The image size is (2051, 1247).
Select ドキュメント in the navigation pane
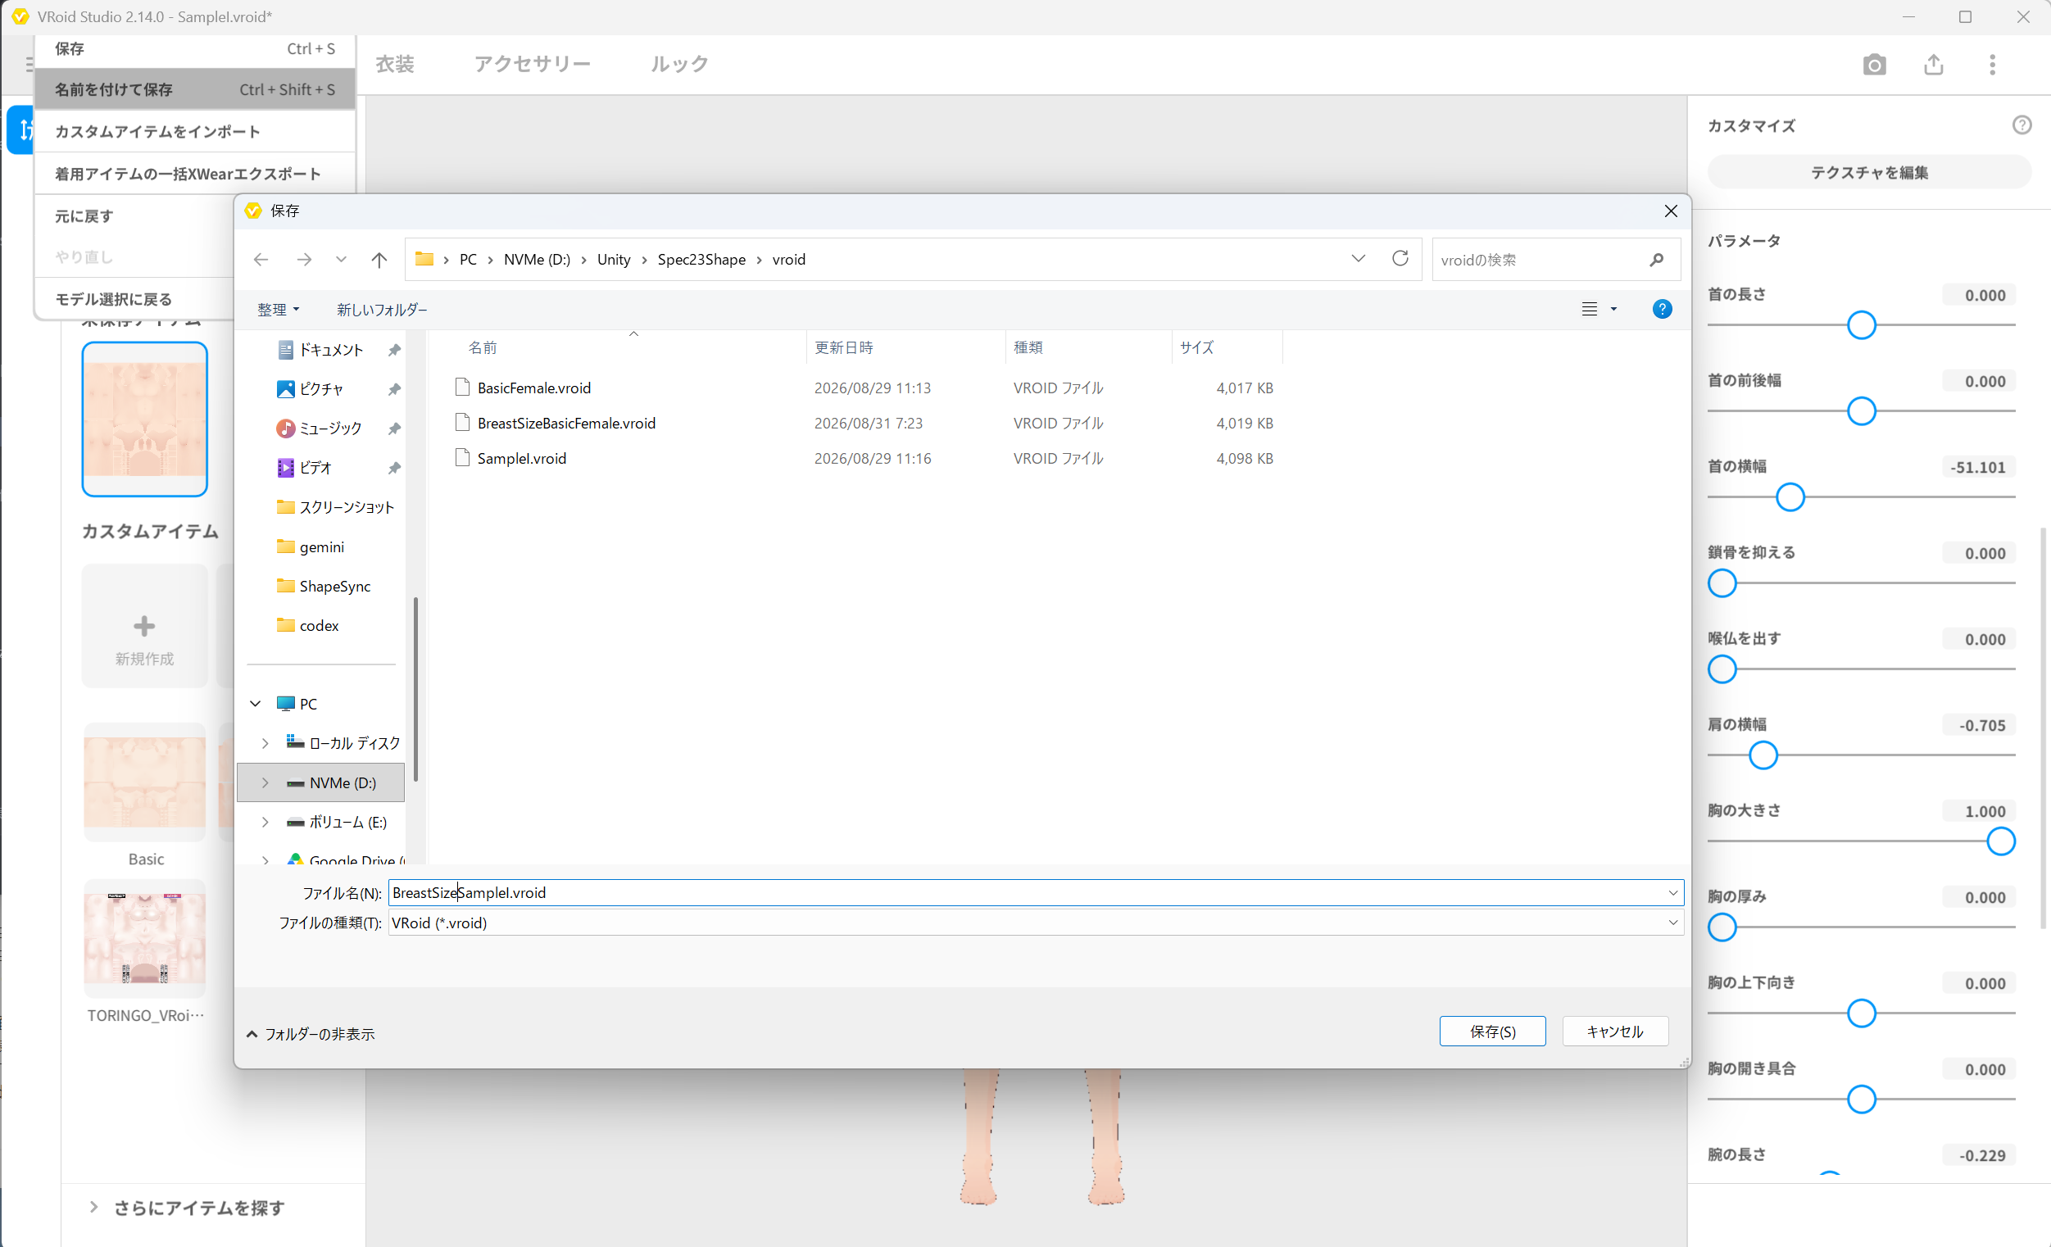331,350
